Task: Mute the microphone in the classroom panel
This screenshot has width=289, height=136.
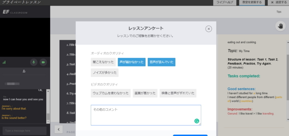Action: tap(34, 62)
